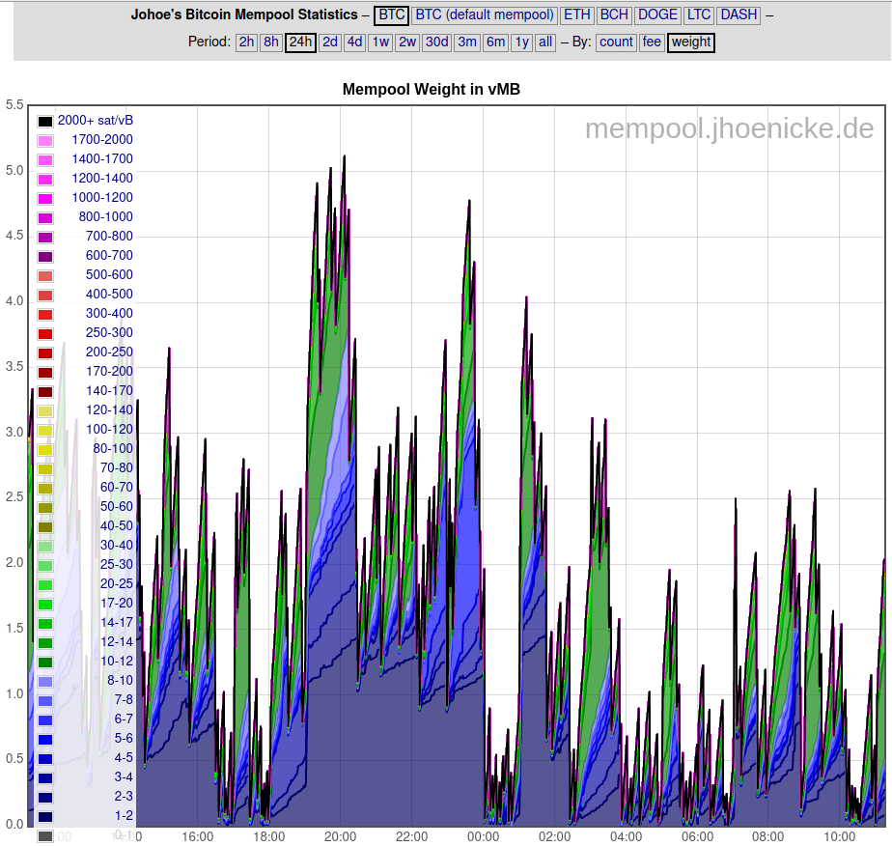Toggle the 7-8 fee swatch

[45, 701]
